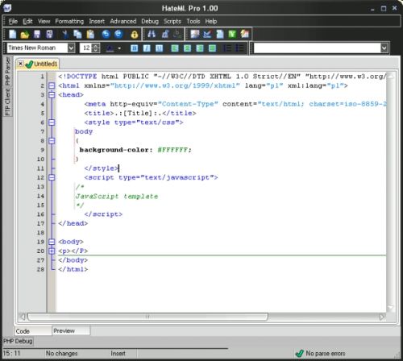The image size is (403, 361).
Task: Insert an image with picture icon
Action: click(x=195, y=34)
